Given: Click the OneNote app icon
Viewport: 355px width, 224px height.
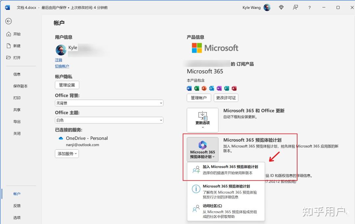Looking at the screenshot, I should (219, 88).
